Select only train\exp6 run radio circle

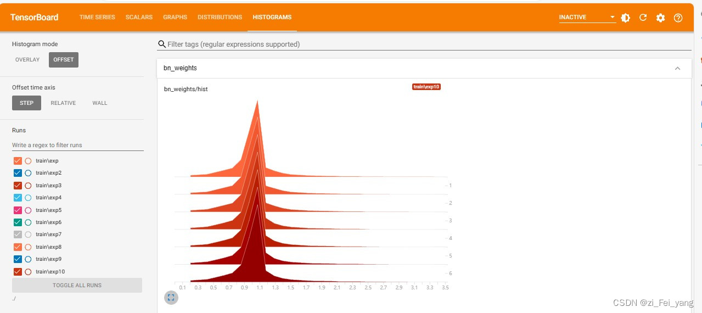click(28, 222)
